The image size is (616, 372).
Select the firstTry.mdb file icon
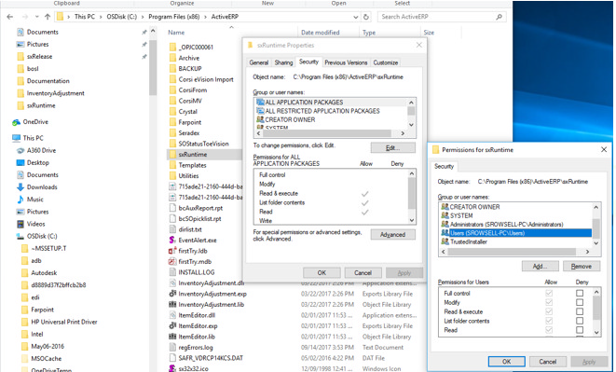[x=172, y=261]
